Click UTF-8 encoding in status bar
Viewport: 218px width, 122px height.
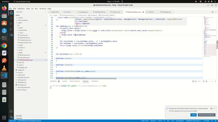click(x=160, y=121)
